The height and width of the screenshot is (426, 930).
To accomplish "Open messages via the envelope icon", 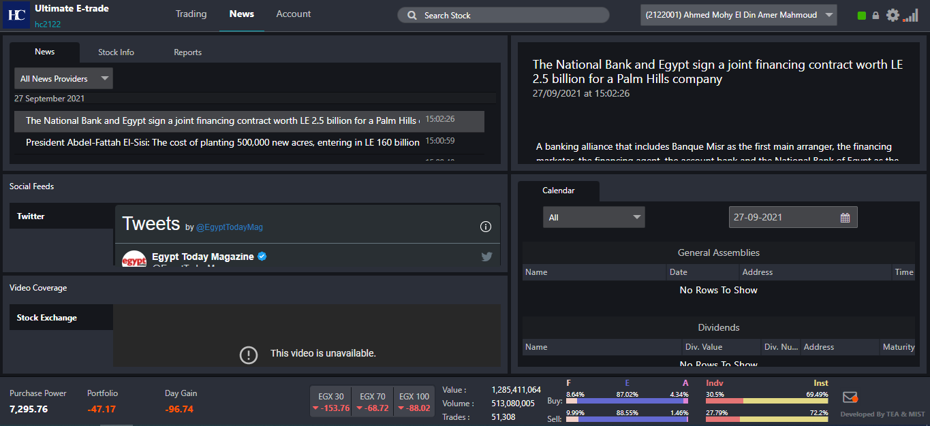I will [850, 397].
